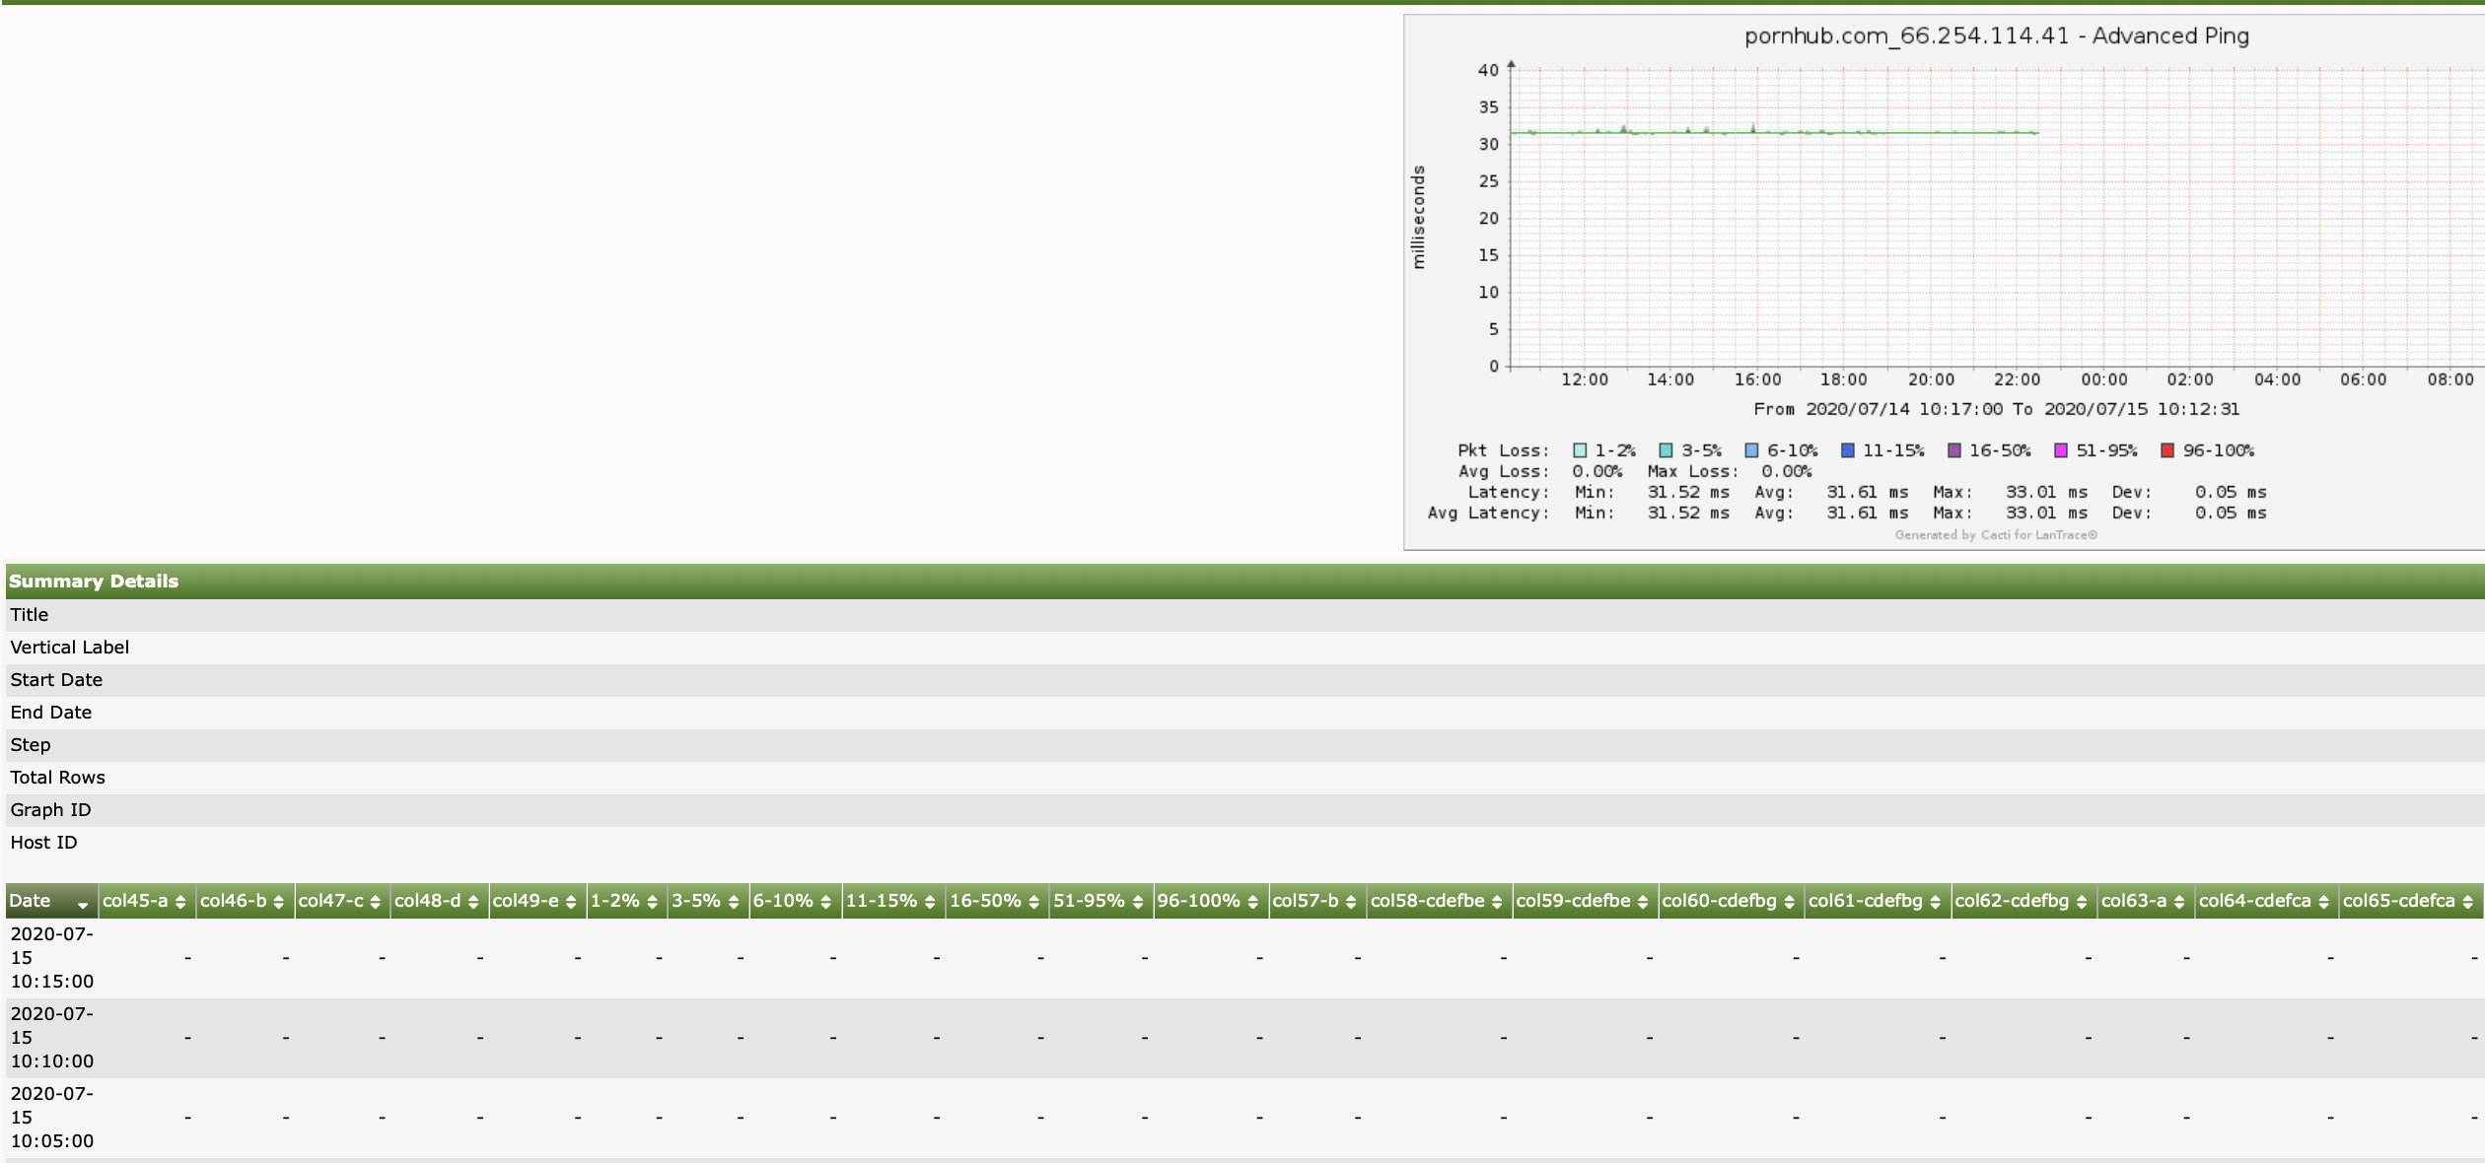Image resolution: width=2485 pixels, height=1163 pixels.
Task: Select the Summary Details header bar
Action: coord(94,581)
